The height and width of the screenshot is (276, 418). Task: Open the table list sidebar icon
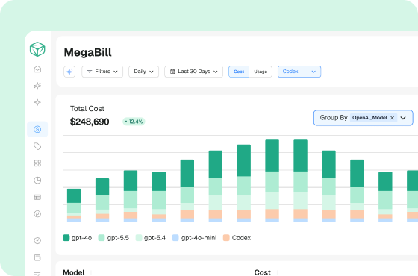click(x=37, y=197)
